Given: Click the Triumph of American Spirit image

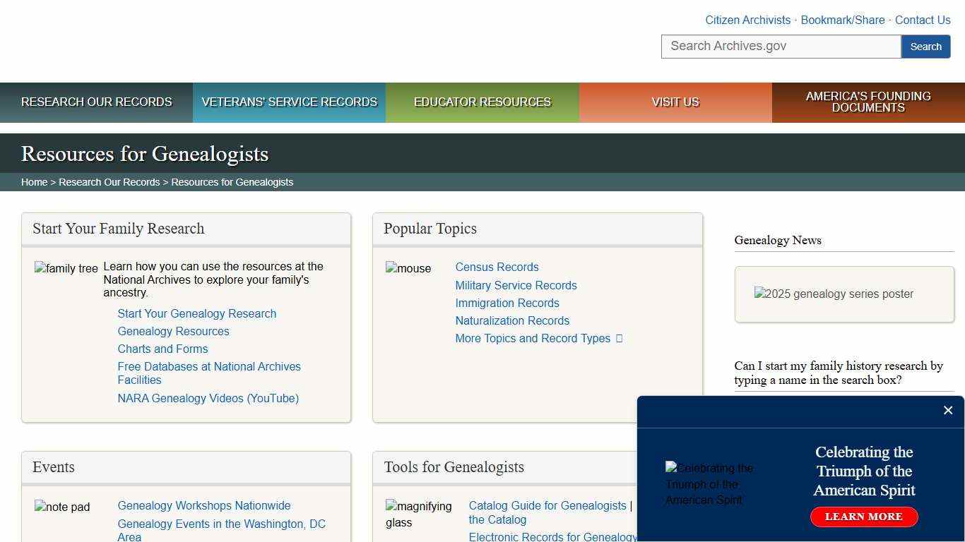Looking at the screenshot, I should pyautogui.click(x=709, y=484).
